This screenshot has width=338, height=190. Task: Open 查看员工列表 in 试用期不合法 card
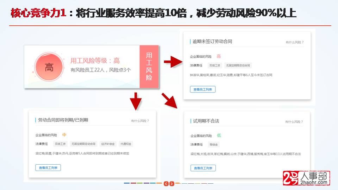point(203,168)
